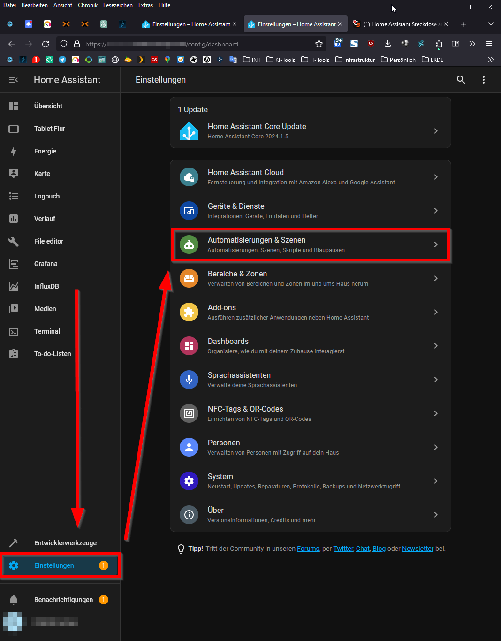Follow the Blog link
The height and width of the screenshot is (641, 501).
click(x=379, y=549)
